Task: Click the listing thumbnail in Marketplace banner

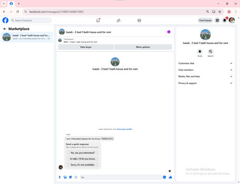Action: 60,40
